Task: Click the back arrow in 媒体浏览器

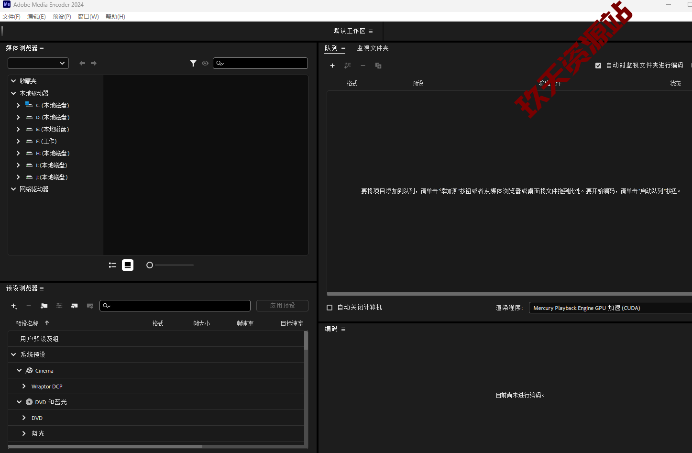Action: click(x=82, y=63)
